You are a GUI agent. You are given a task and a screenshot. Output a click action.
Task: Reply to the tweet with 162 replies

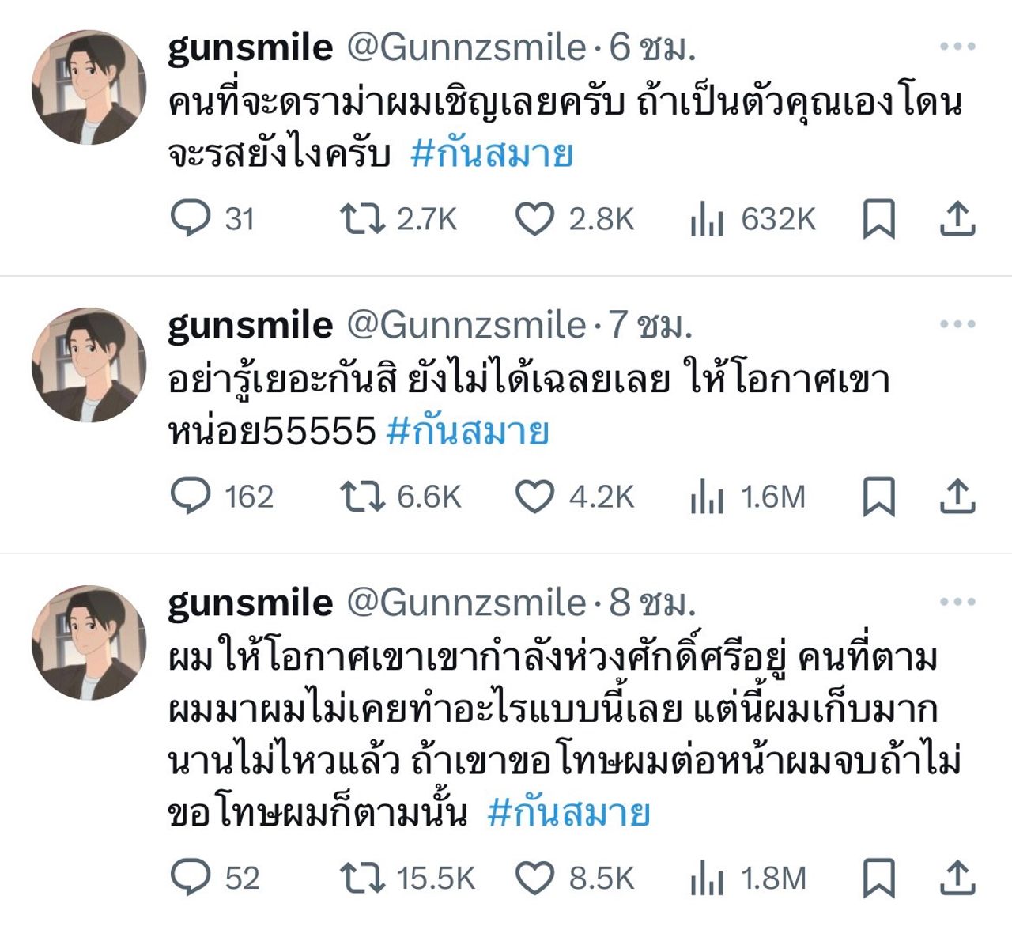click(191, 497)
